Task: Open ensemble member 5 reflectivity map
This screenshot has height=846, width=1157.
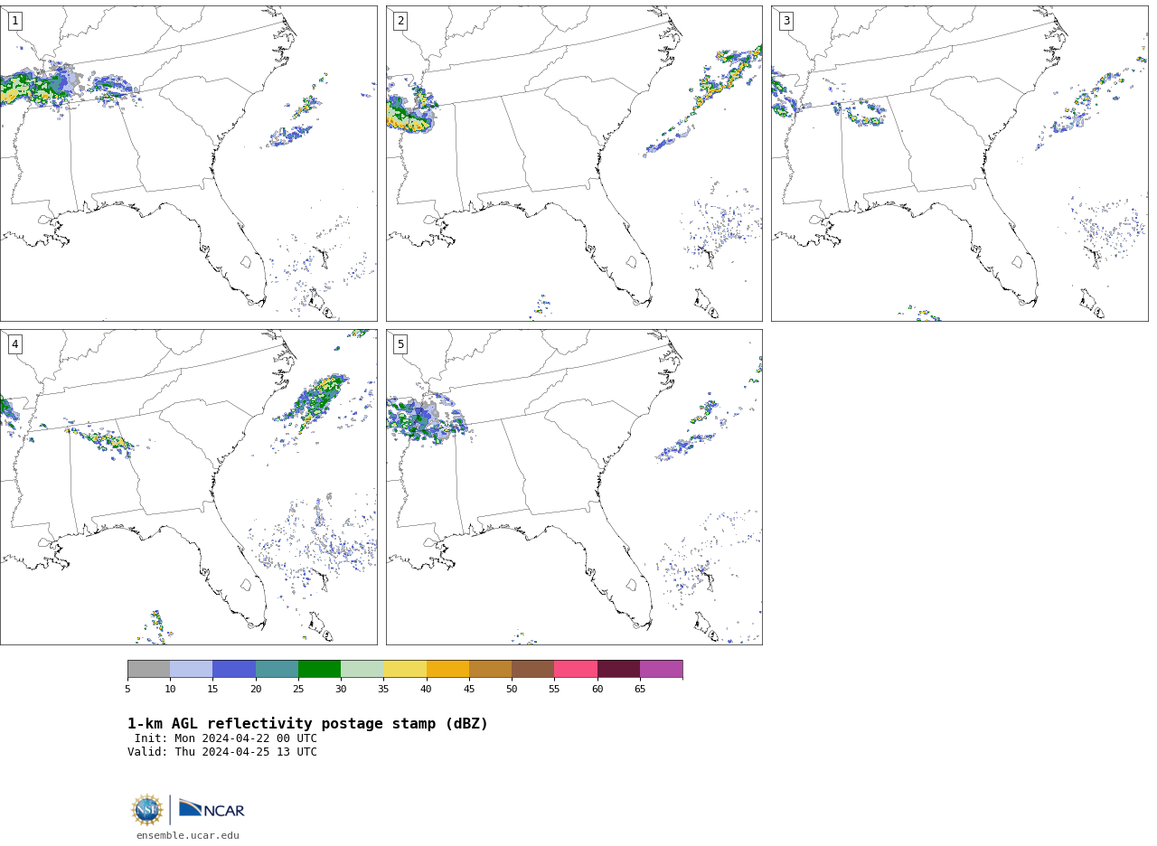Action: (574, 487)
